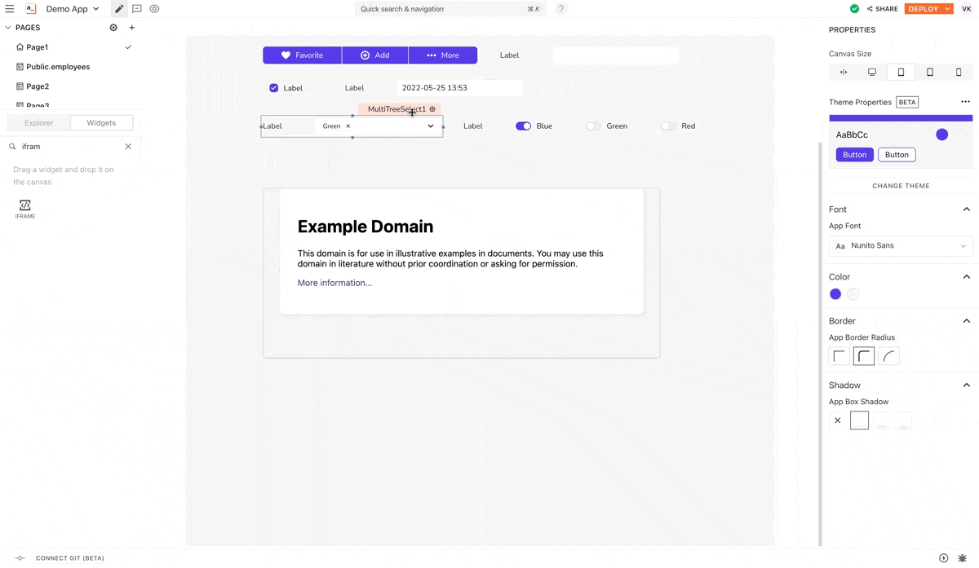979x568 pixels.
Task: Add a new page with the plus icon
Action: [132, 28]
